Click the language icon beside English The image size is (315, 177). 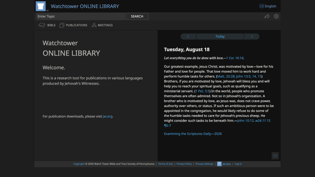point(261,6)
